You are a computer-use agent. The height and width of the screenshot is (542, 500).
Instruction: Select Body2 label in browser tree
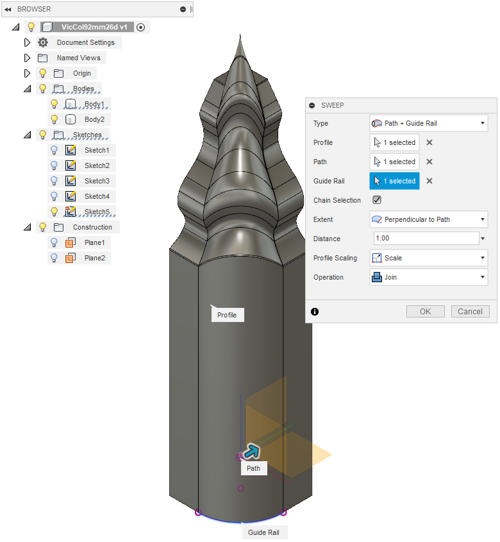(94, 119)
